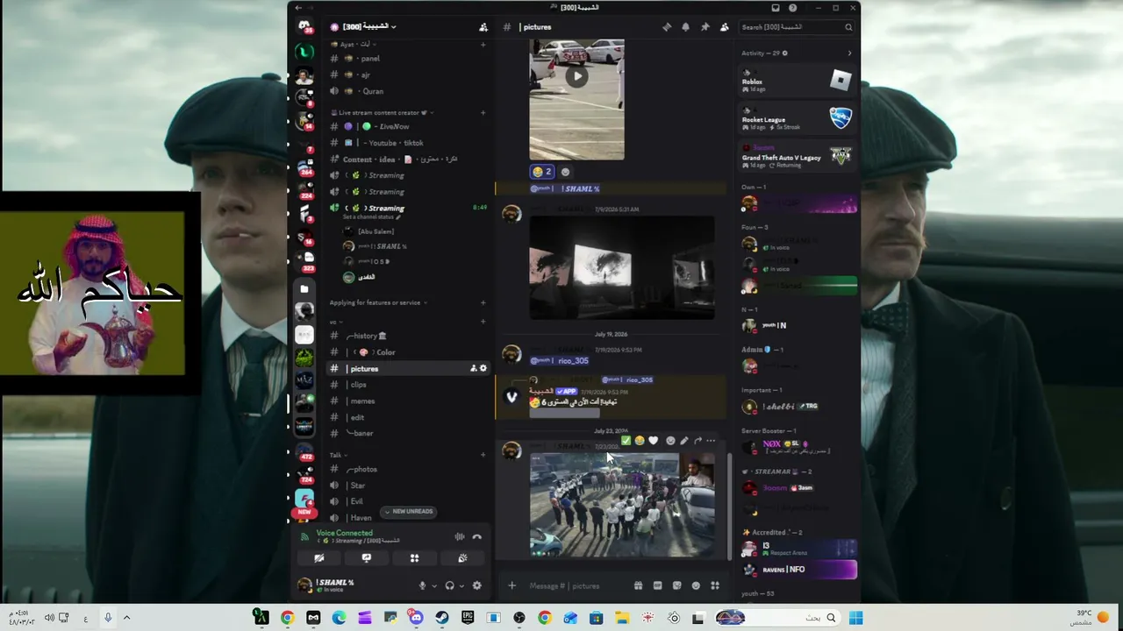Jump to NEW UNREADS
The width and height of the screenshot is (1123, 631).
[409, 511]
